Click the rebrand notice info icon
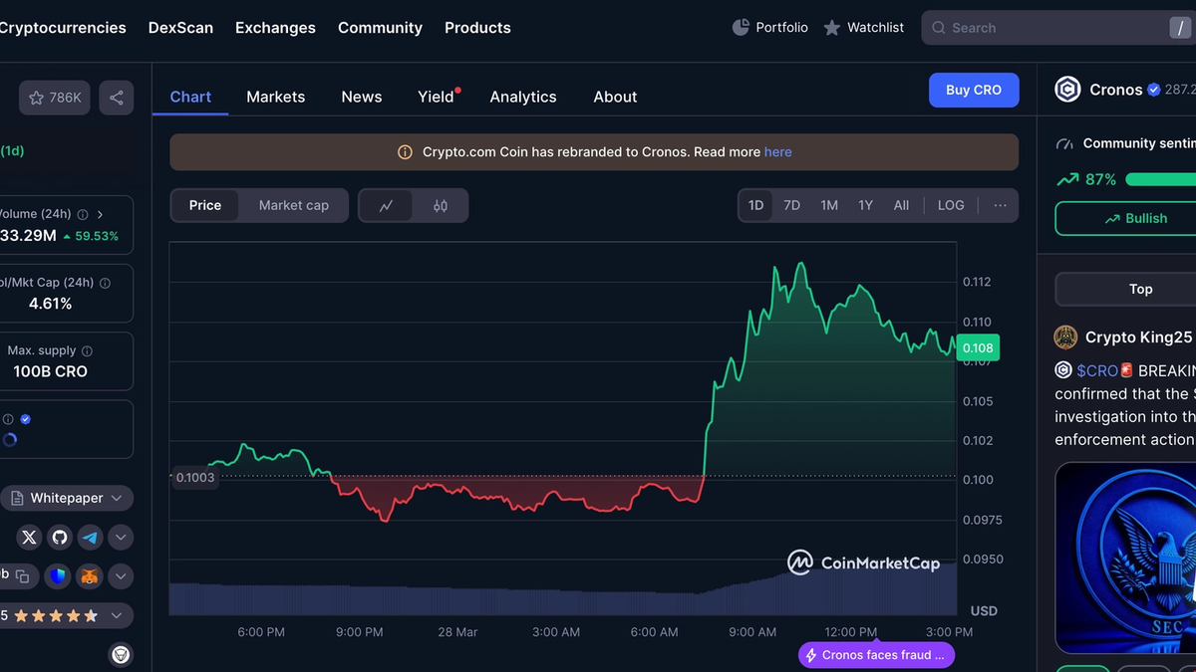 [405, 152]
